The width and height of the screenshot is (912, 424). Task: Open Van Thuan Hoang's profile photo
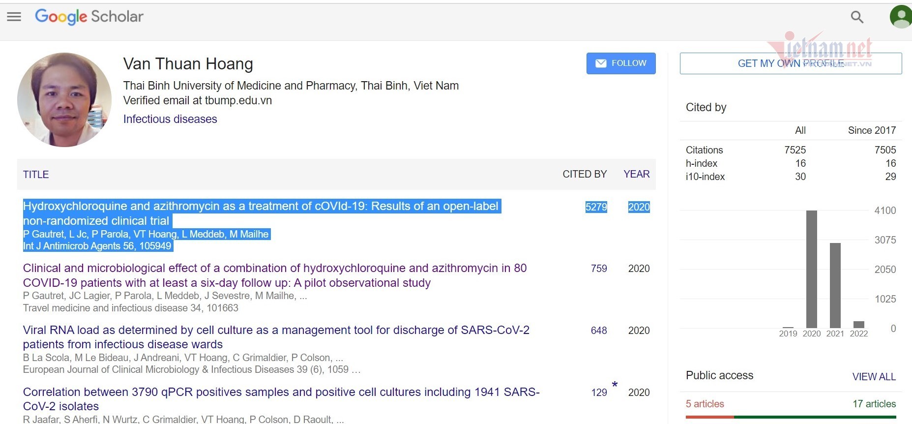coord(64,100)
